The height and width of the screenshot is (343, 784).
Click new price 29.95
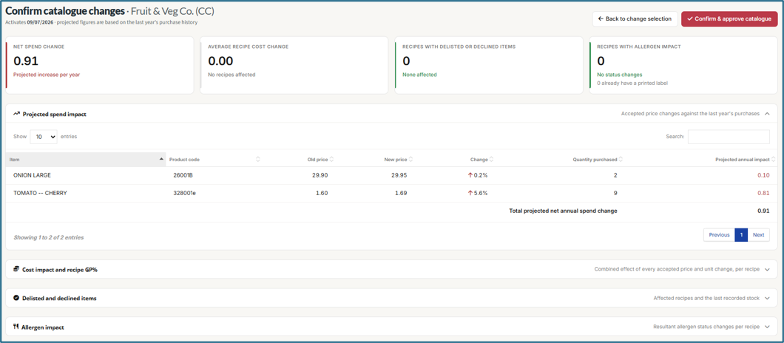click(399, 175)
